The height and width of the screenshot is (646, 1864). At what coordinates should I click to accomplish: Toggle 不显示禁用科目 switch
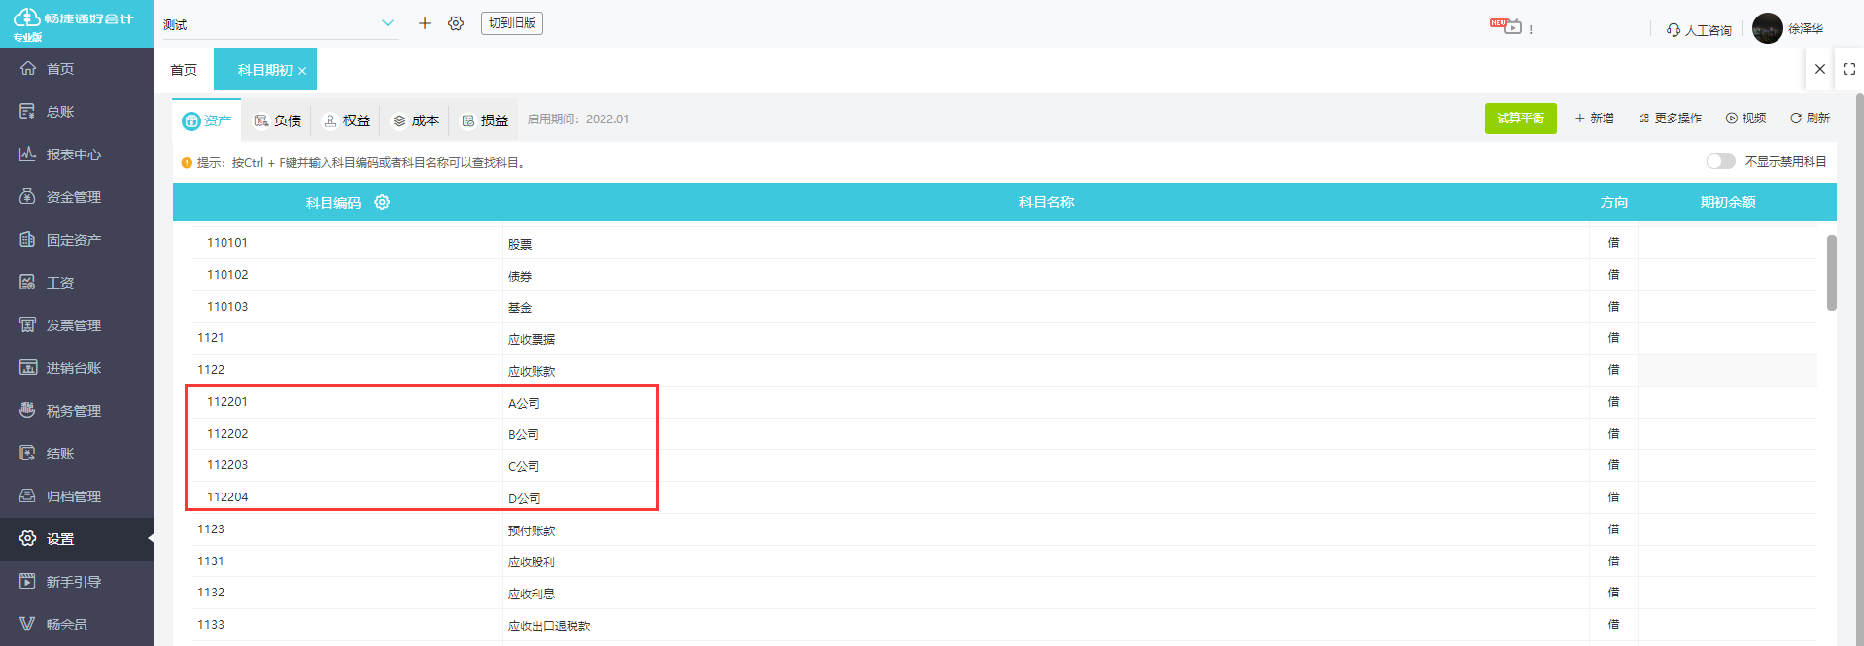[1720, 161]
